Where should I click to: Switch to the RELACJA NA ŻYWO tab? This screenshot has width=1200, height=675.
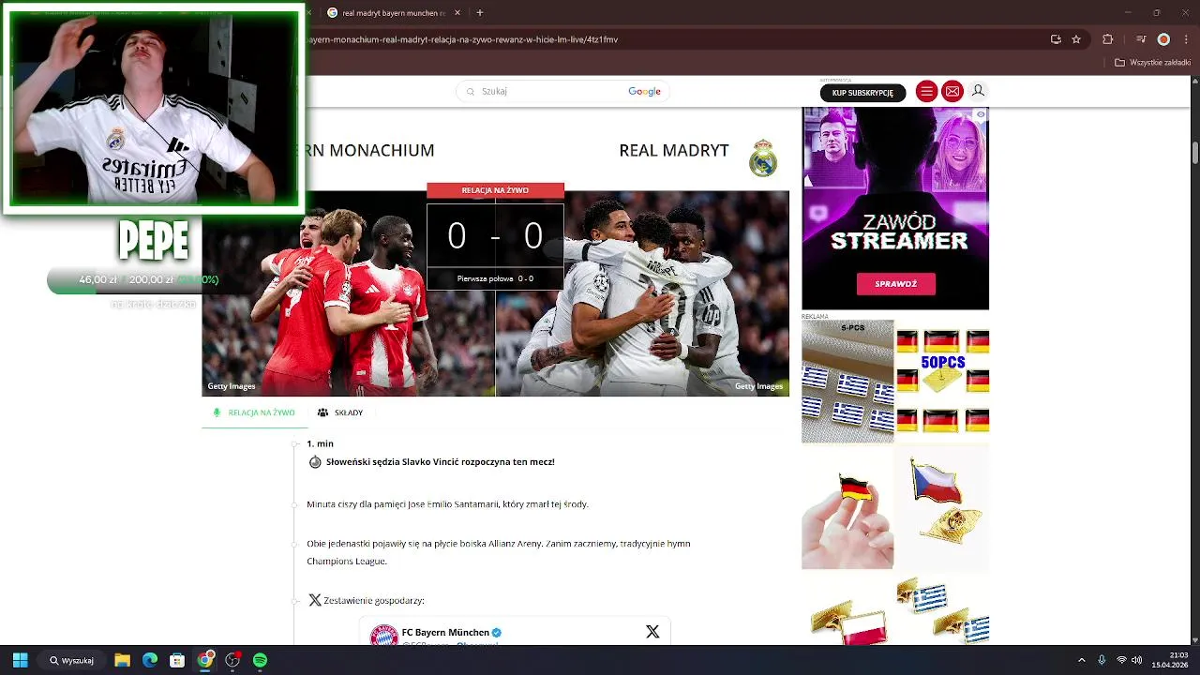click(x=254, y=412)
